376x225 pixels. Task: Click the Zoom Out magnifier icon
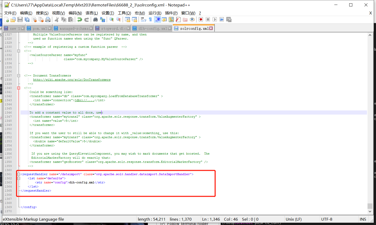point(118,20)
